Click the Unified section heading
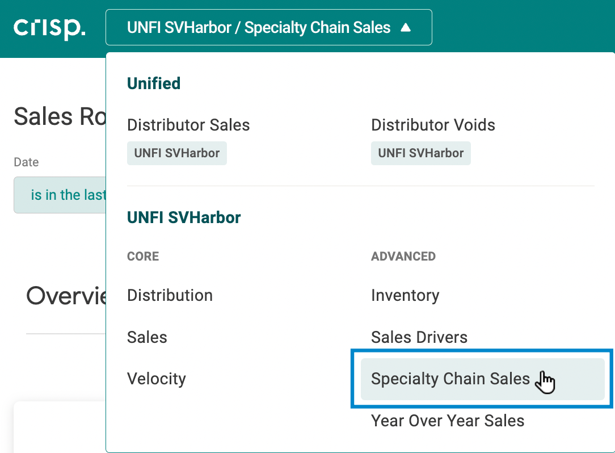The width and height of the screenshot is (615, 453). [x=154, y=83]
